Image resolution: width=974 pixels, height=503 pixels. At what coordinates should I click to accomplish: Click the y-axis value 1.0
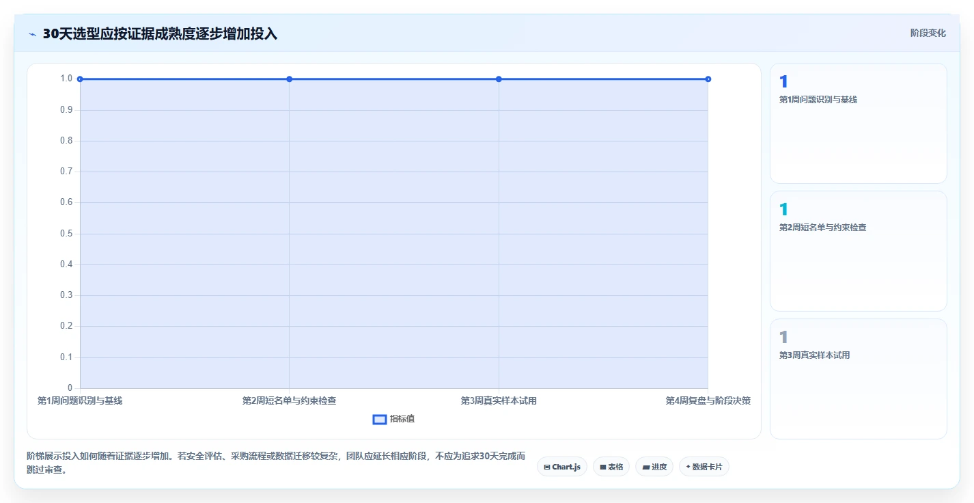click(x=66, y=79)
